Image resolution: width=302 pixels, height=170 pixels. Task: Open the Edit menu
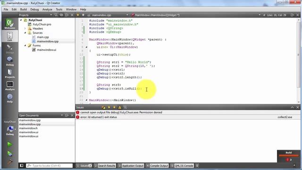click(x=14, y=9)
